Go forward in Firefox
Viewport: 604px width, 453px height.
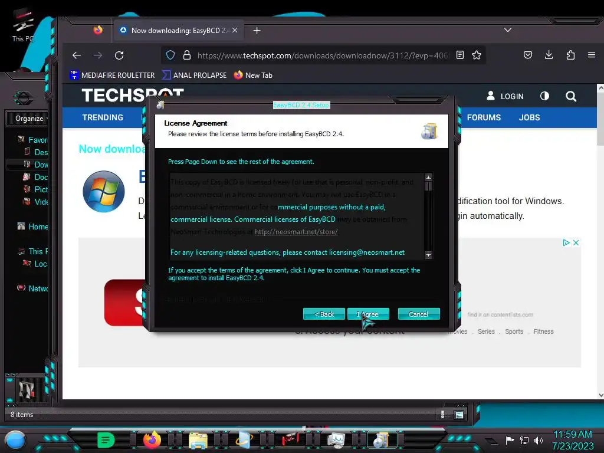[98, 55]
